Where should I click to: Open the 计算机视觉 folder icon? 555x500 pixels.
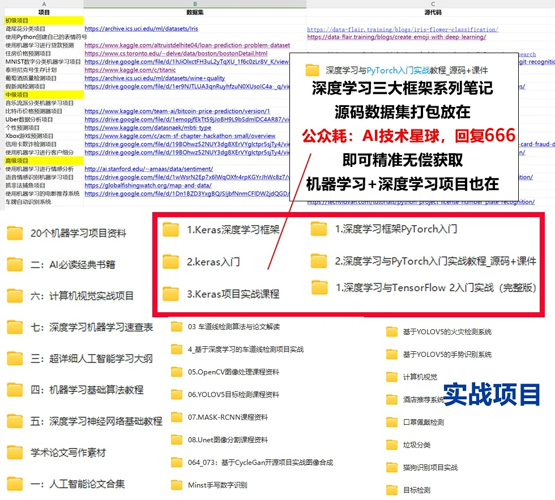coord(392,377)
